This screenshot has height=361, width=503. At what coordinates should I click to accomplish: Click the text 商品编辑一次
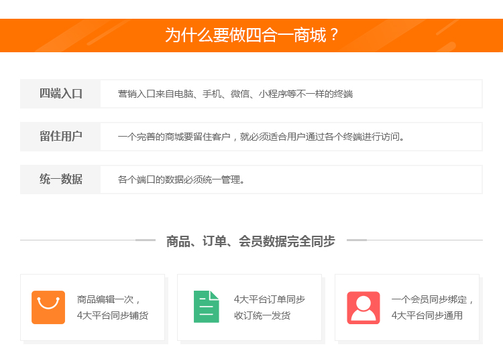[109, 299]
